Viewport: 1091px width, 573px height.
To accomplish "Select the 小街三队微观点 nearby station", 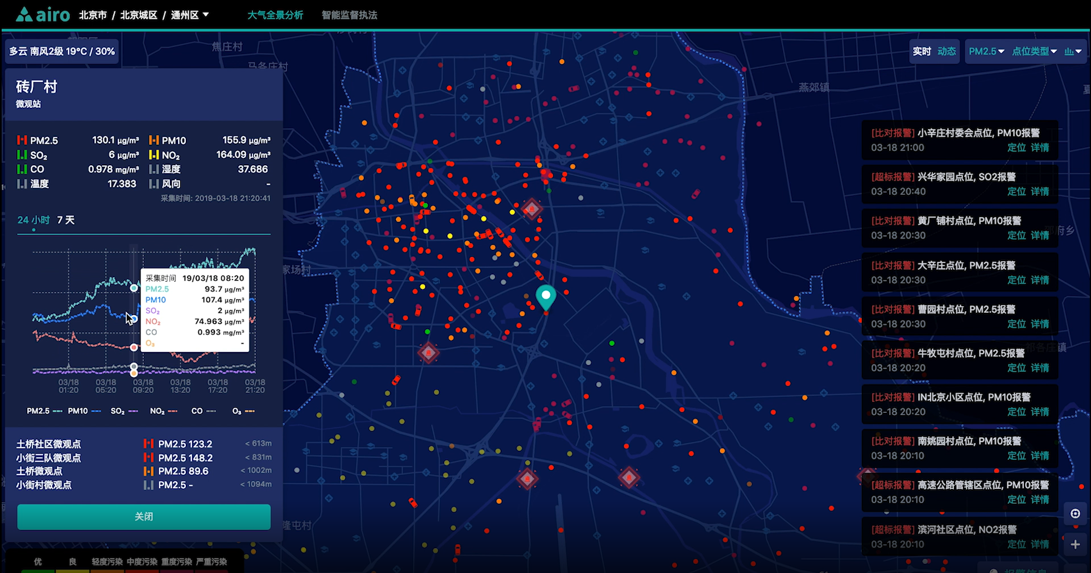I will point(48,458).
